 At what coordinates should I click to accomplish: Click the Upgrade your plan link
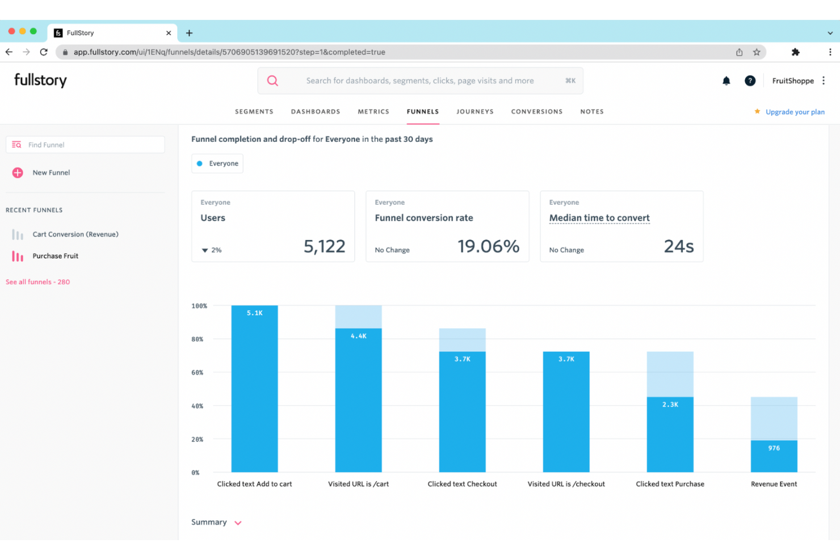(x=795, y=112)
